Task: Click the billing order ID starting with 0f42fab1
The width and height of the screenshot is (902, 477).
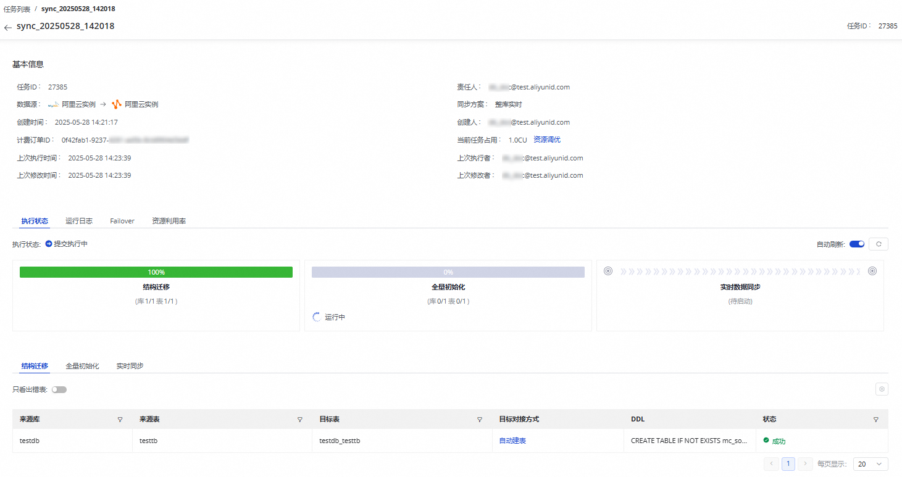Action: click(x=125, y=140)
